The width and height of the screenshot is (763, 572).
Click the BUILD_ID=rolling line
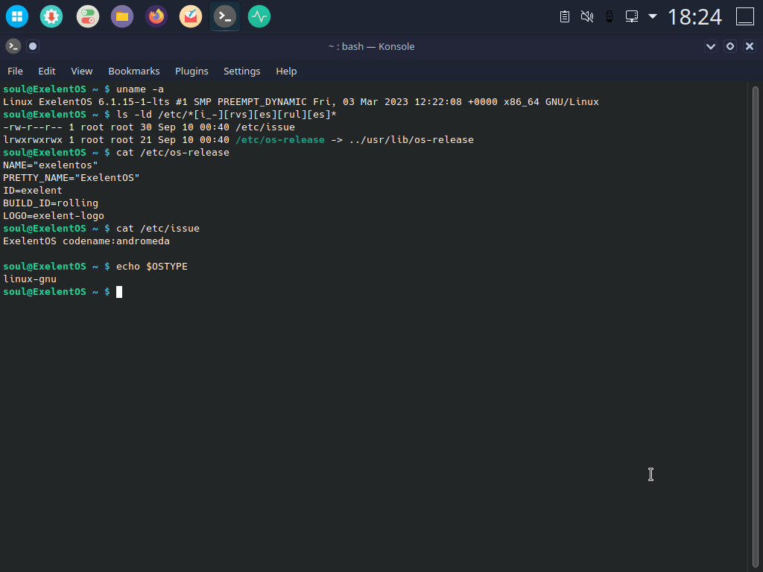51,203
